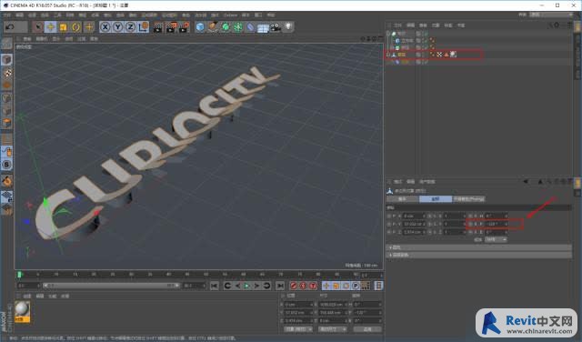Jump to the start of the timeline
582x342 pixels.
click(x=215, y=286)
